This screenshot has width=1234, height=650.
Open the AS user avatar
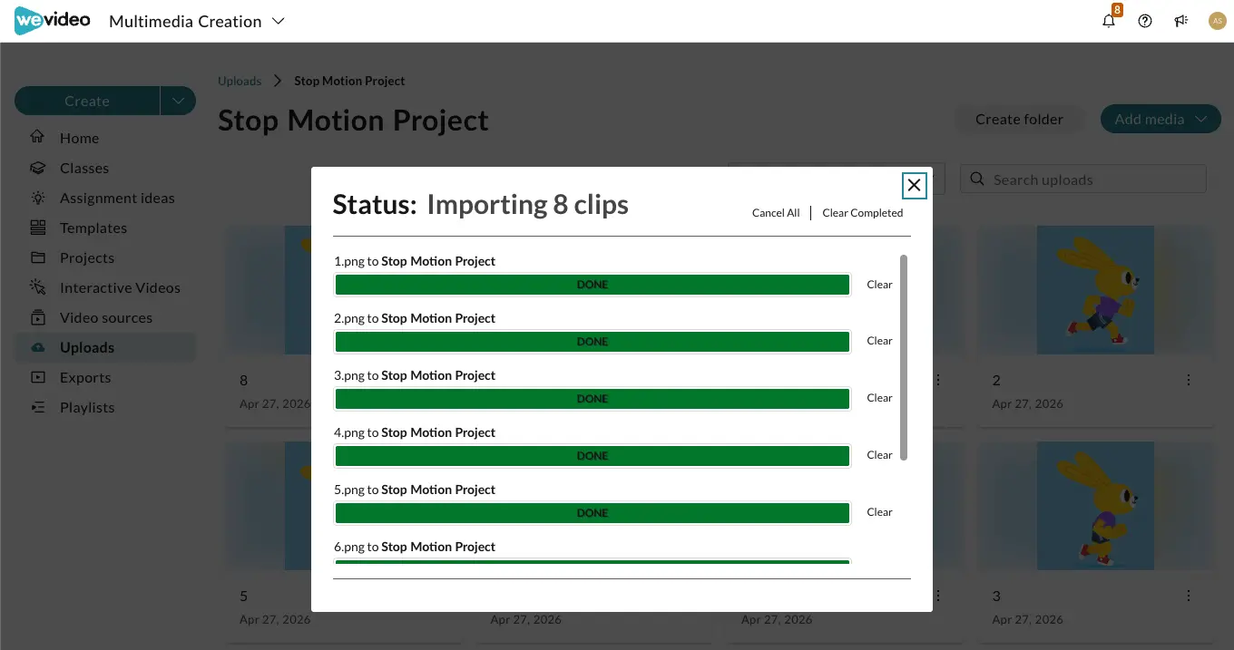1218,21
